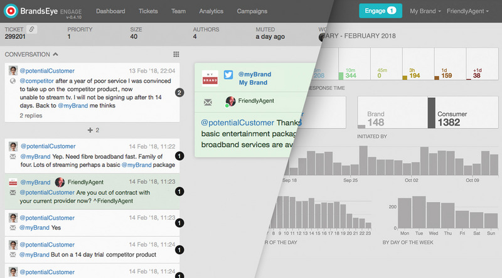Click the globe icon on first tweet
Screen dimensions: 502x278
[13, 81]
